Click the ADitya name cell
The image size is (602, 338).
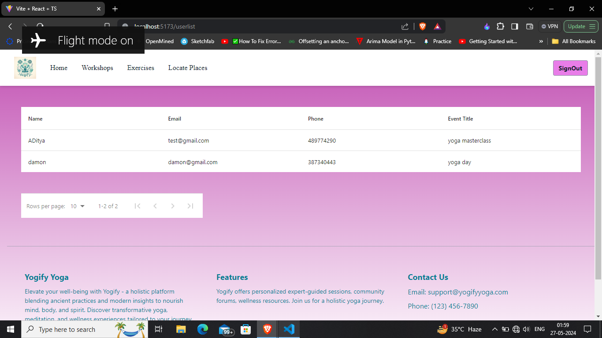[x=37, y=141]
